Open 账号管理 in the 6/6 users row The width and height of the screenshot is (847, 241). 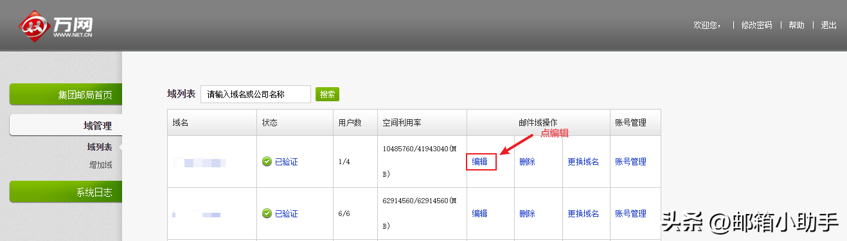pyautogui.click(x=630, y=213)
